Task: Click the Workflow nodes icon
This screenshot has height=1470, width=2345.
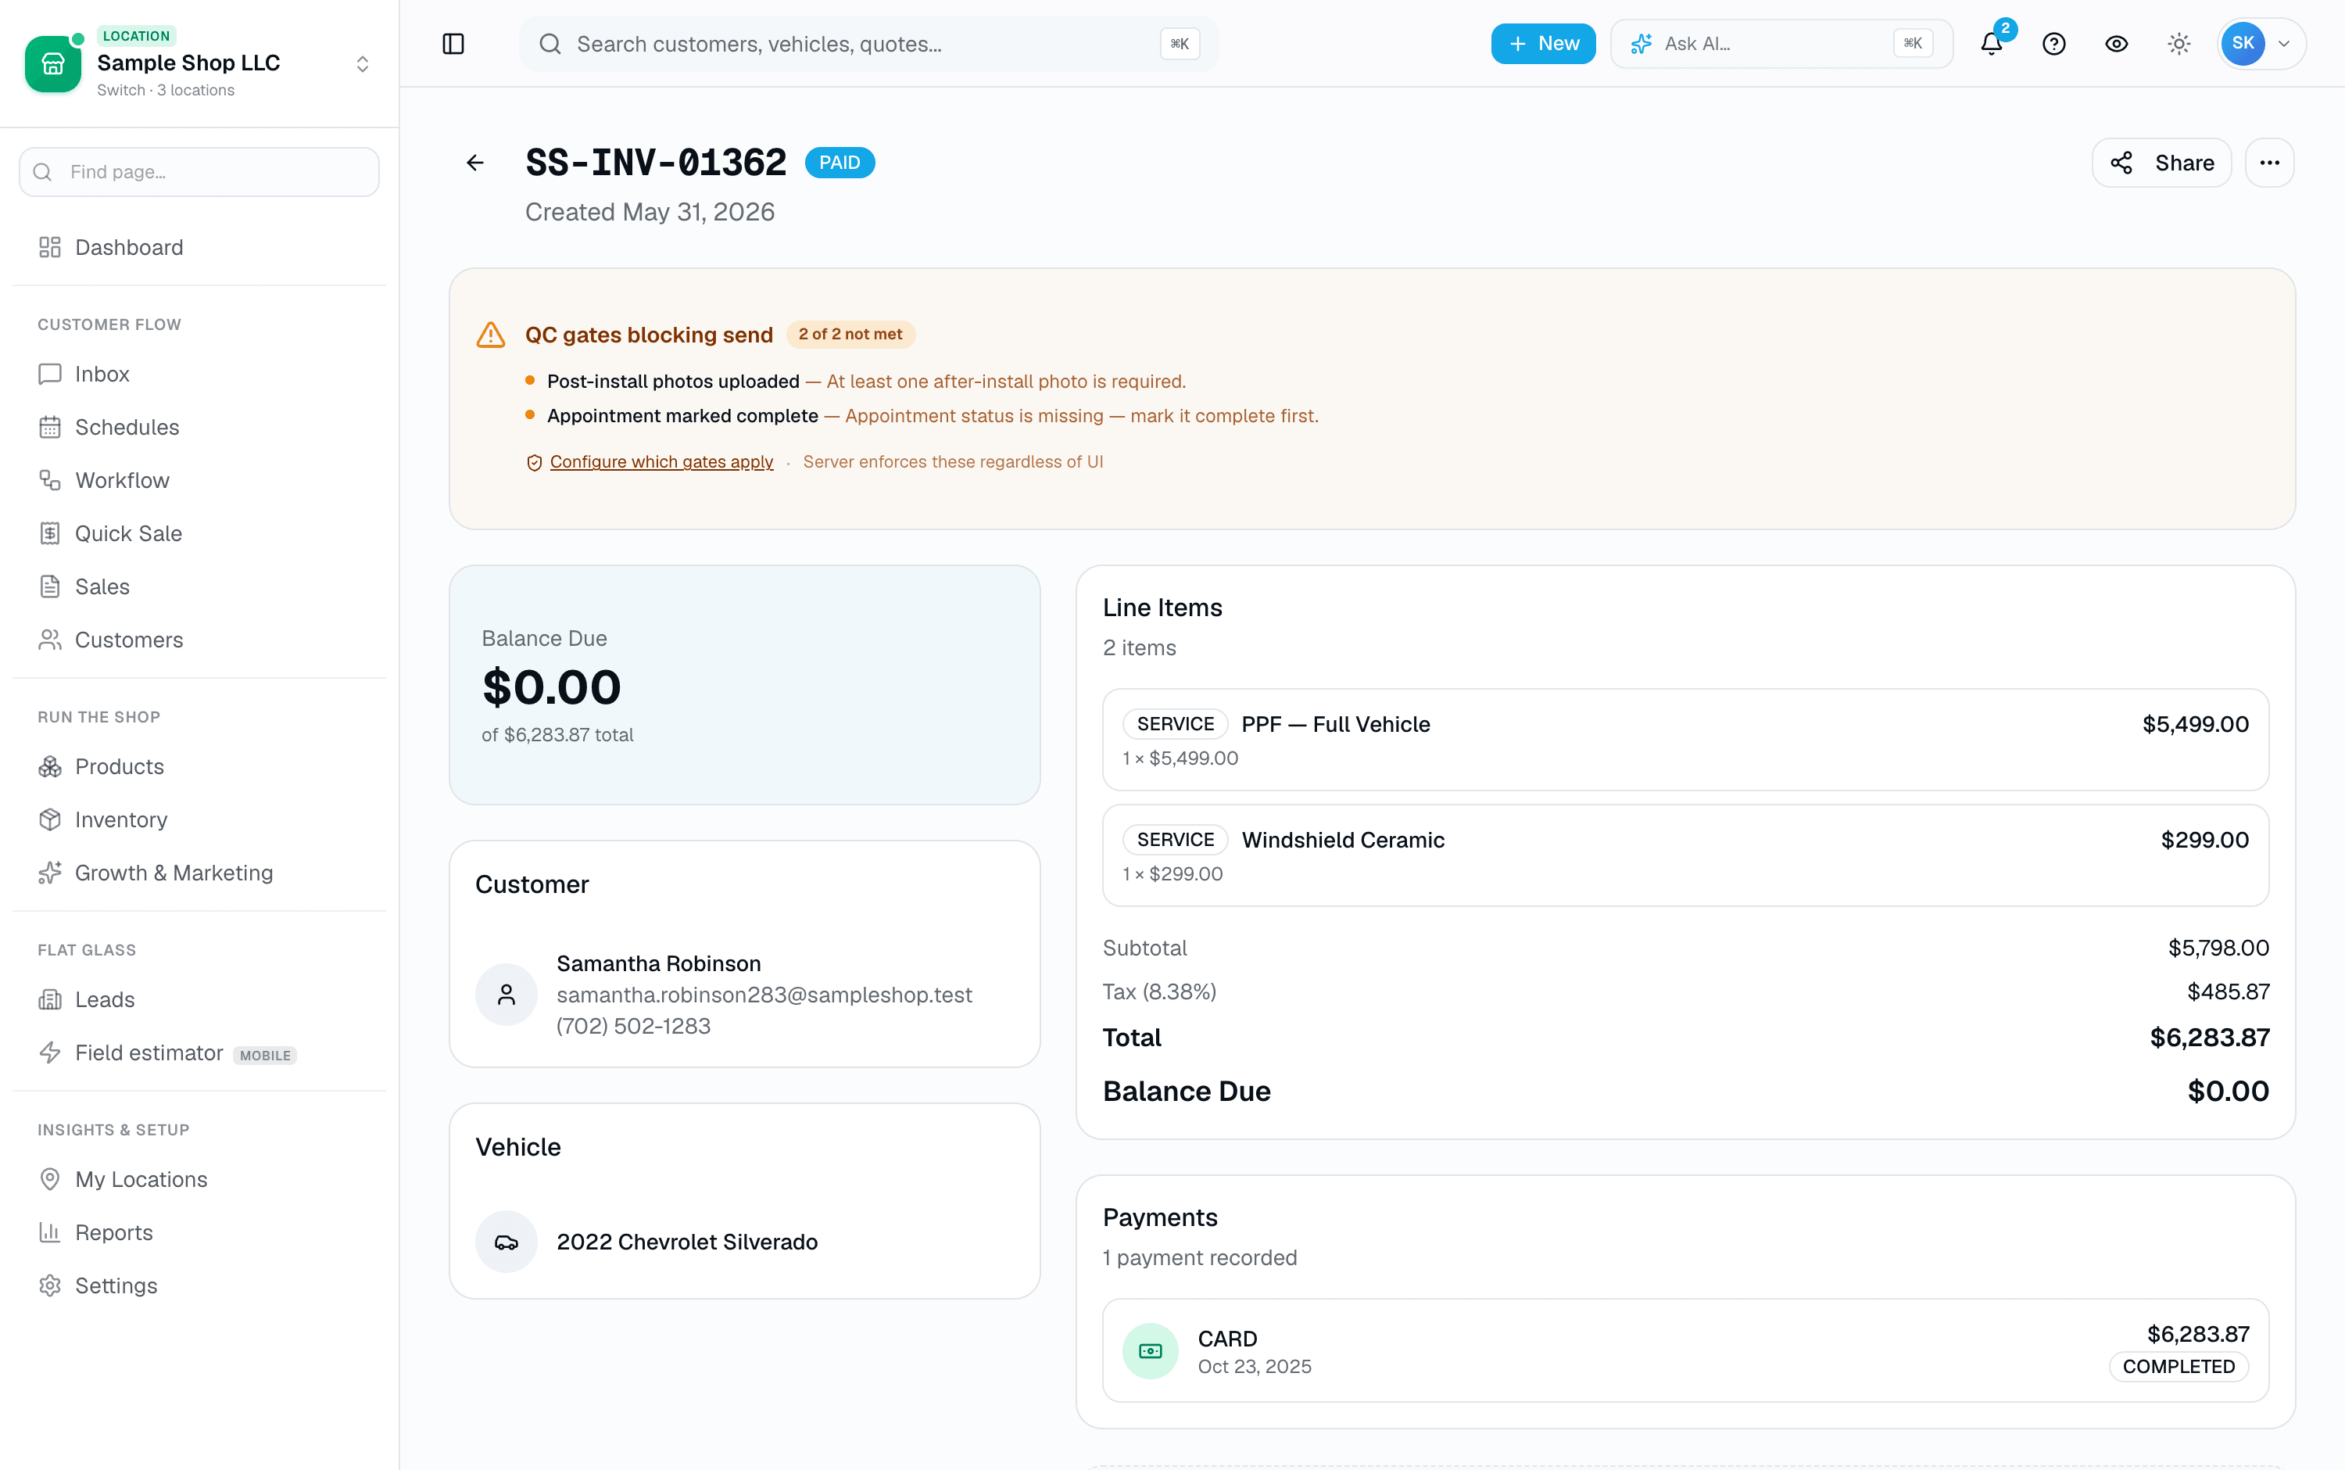Action: pyautogui.click(x=49, y=480)
